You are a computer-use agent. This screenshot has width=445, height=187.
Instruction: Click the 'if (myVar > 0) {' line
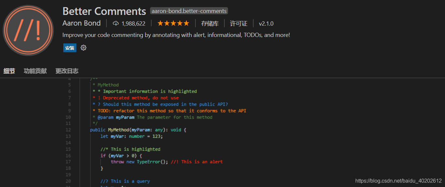[x=121, y=156]
